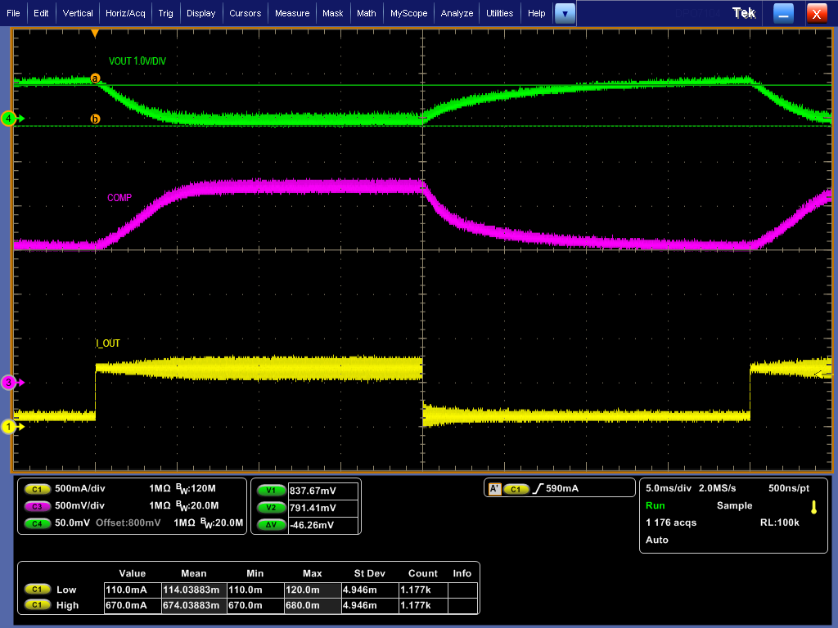Click the orange trigger position marker above the graticule
This screenshot has width=838, height=628.
point(96,30)
